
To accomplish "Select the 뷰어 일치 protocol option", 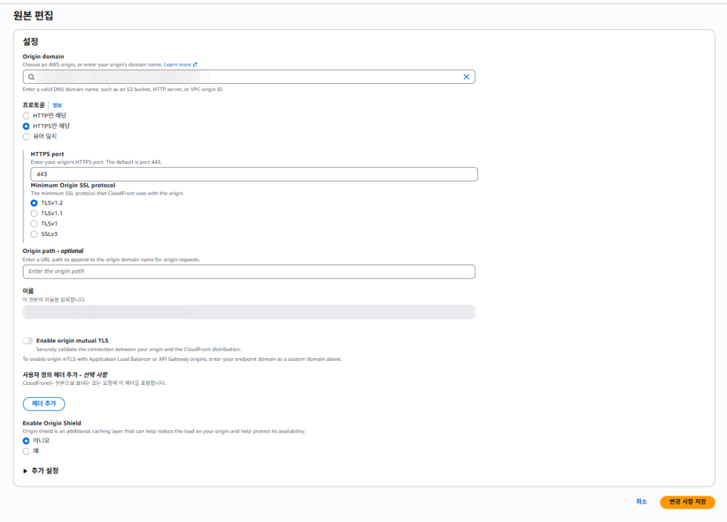I will [x=26, y=136].
